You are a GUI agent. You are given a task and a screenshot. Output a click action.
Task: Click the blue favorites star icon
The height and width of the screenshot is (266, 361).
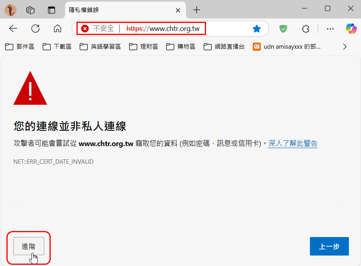(256, 29)
